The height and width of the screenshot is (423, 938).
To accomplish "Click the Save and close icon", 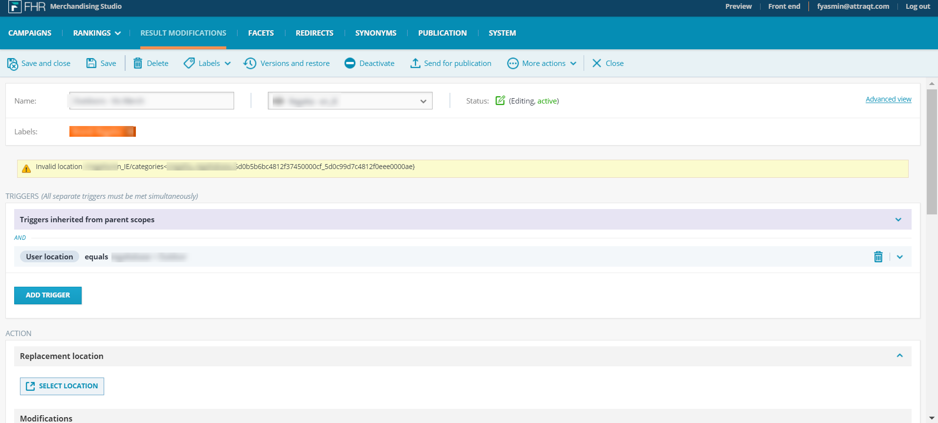I will point(13,63).
